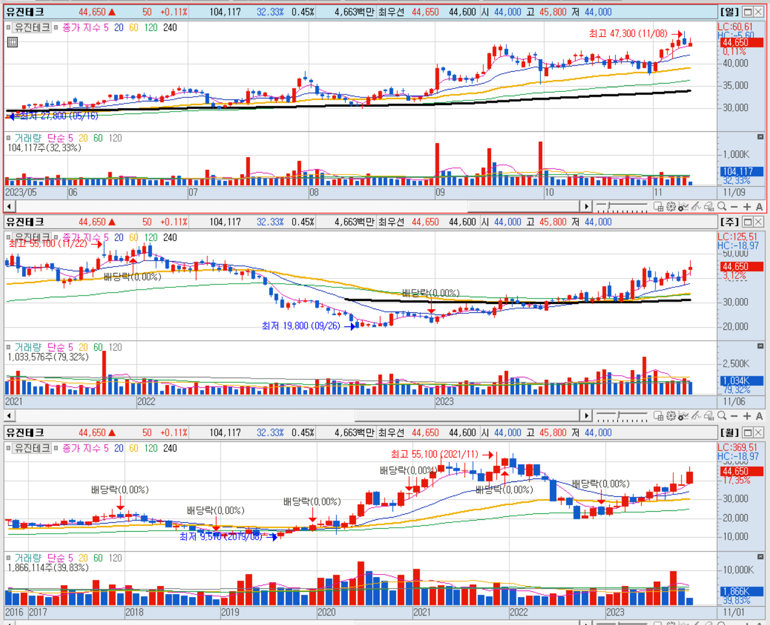Click the 유진테크 legend button in the weekly chart
770x625 pixels.
click(x=32, y=237)
